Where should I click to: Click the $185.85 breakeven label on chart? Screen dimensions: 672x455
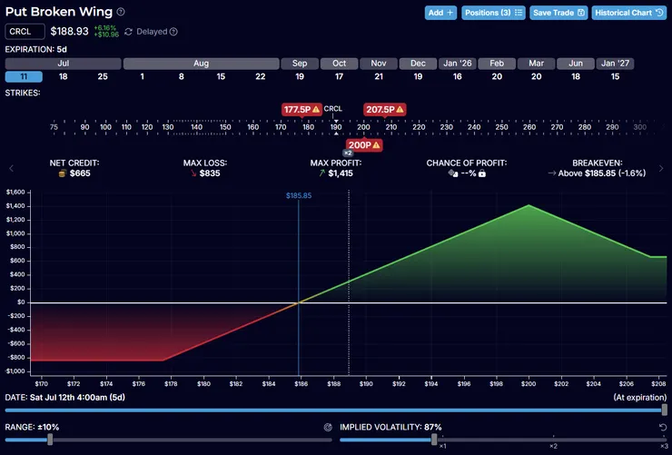(x=299, y=196)
